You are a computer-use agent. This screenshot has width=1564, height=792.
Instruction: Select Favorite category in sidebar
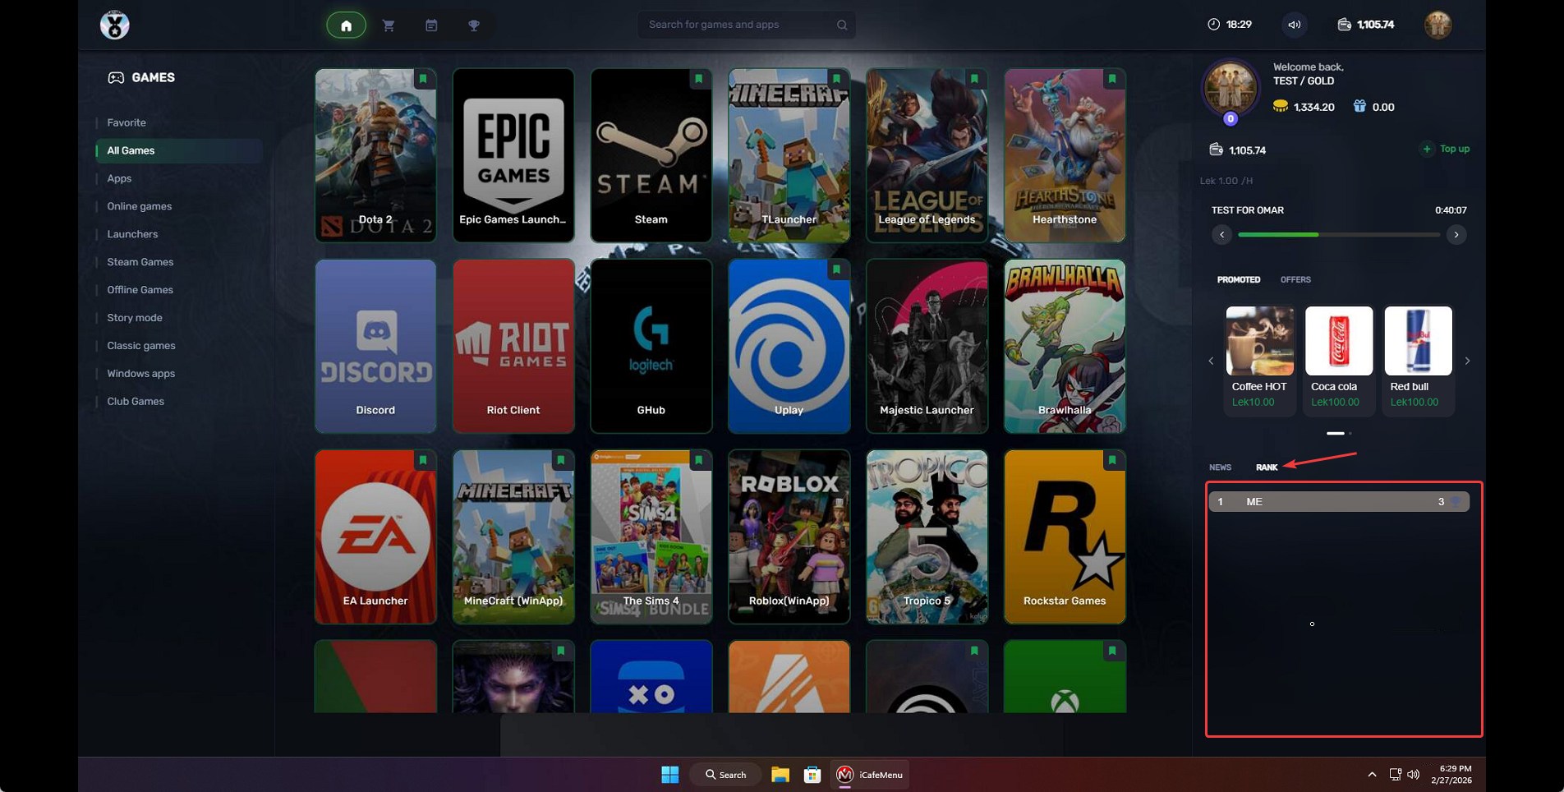point(126,122)
